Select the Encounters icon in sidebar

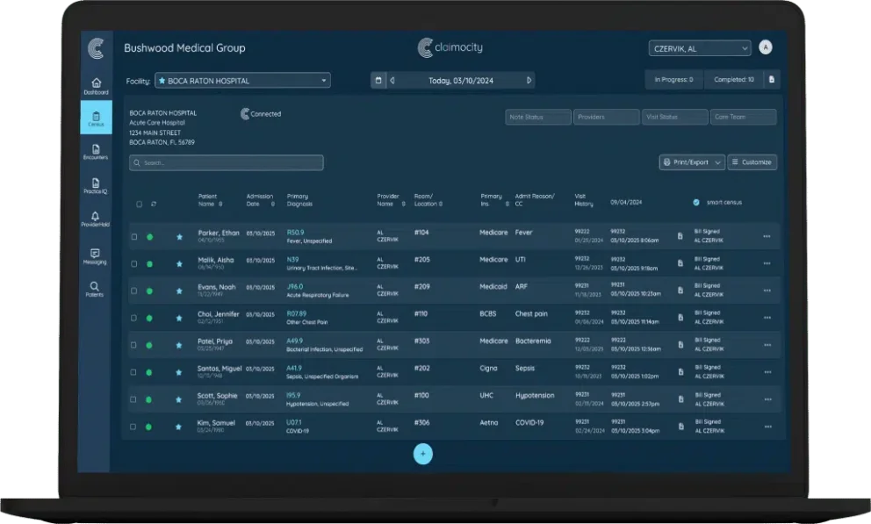[x=95, y=149]
